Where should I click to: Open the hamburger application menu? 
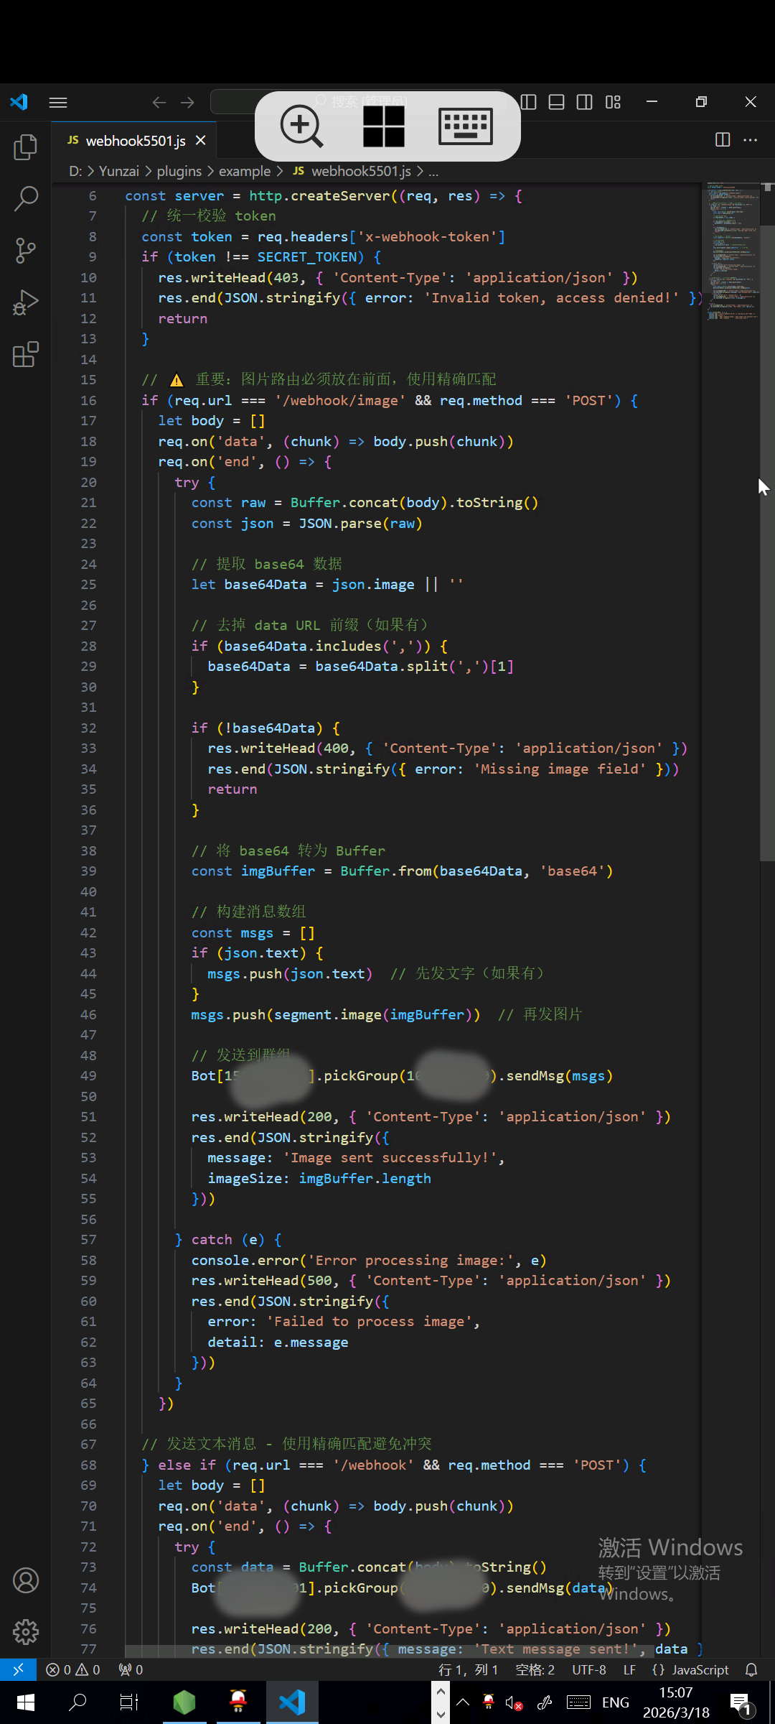coord(58,102)
